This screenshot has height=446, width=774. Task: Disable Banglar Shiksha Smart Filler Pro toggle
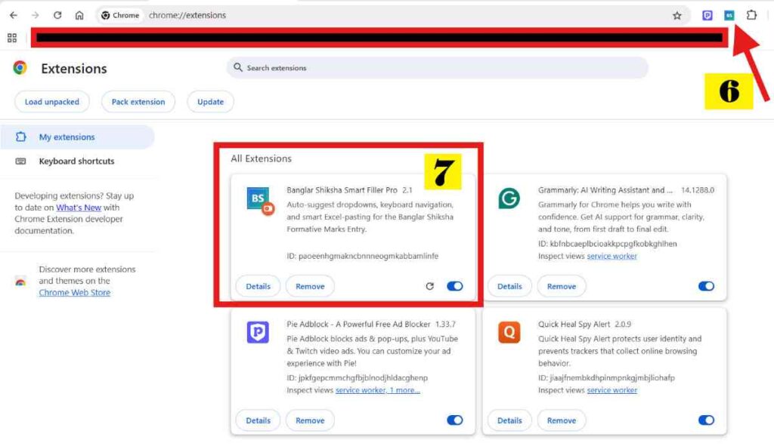(x=454, y=286)
